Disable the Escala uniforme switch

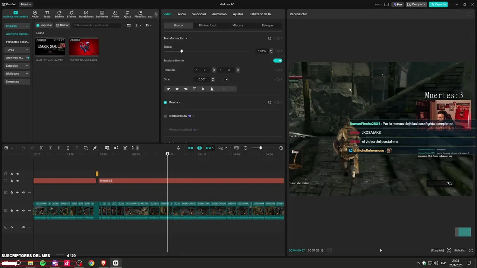coord(278,61)
